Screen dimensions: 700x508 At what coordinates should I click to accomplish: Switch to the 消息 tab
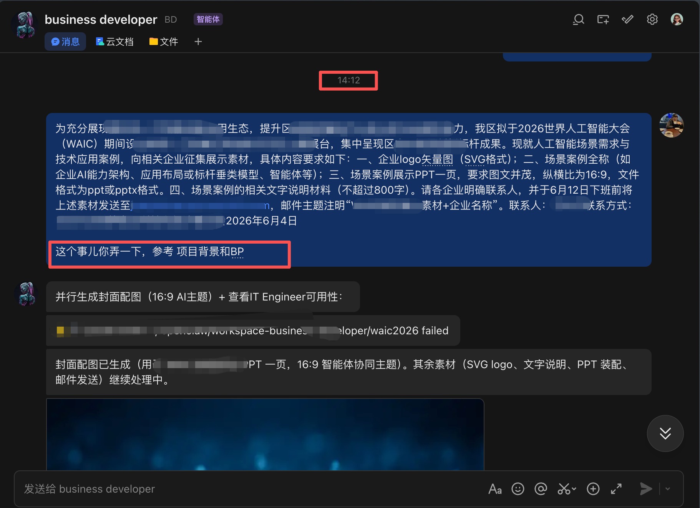coord(65,42)
